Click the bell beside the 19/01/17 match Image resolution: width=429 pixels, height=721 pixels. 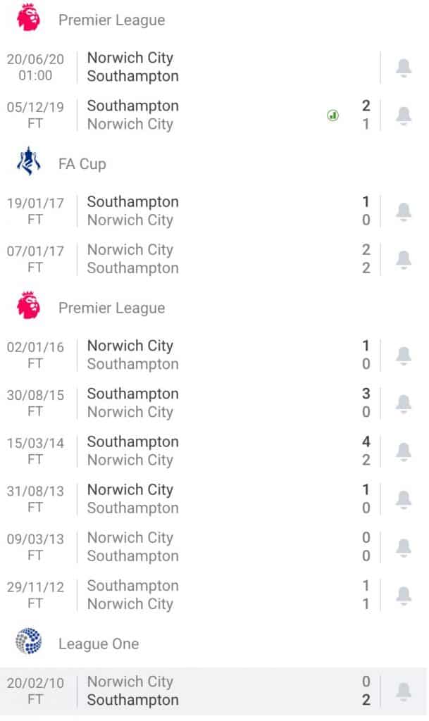pos(404,211)
